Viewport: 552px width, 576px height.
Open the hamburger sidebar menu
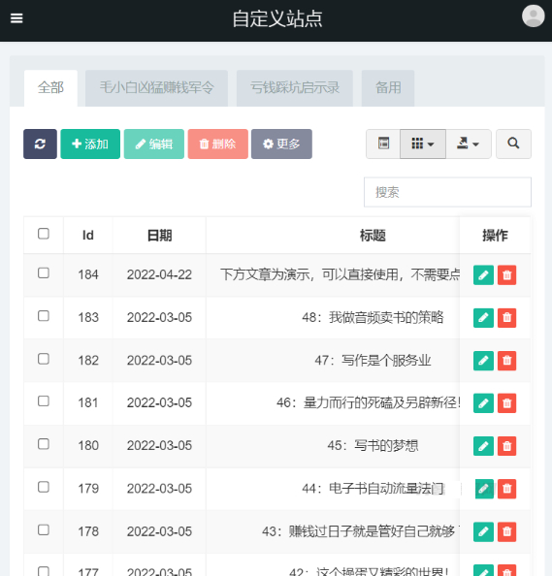tap(16, 18)
